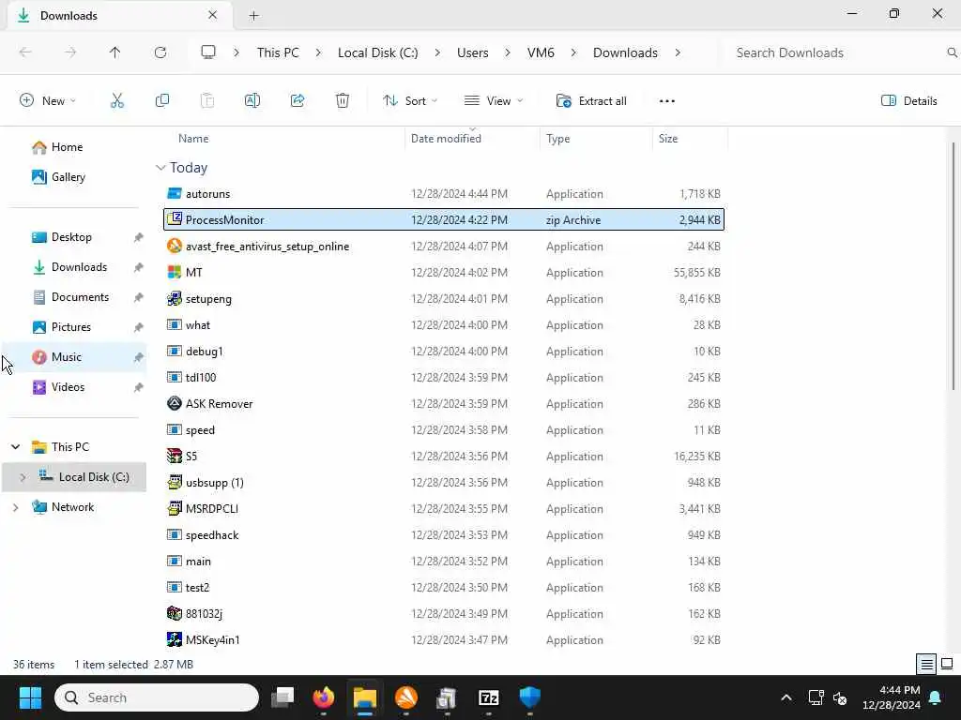Open the View dropdown menu
Viewport: 961px width, 720px height.
[x=494, y=101]
